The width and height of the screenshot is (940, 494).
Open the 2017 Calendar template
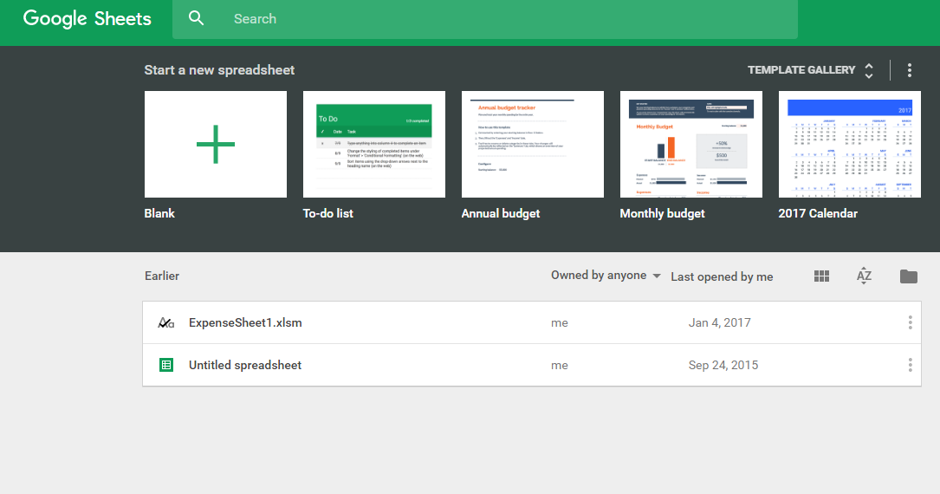[850, 145]
